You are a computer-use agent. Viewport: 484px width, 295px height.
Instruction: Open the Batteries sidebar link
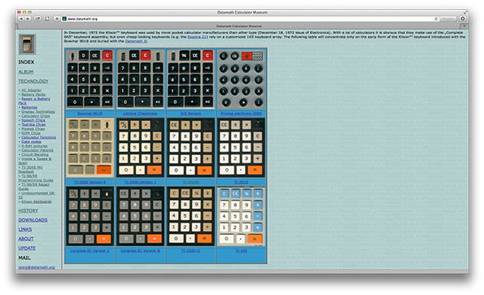(x=29, y=107)
